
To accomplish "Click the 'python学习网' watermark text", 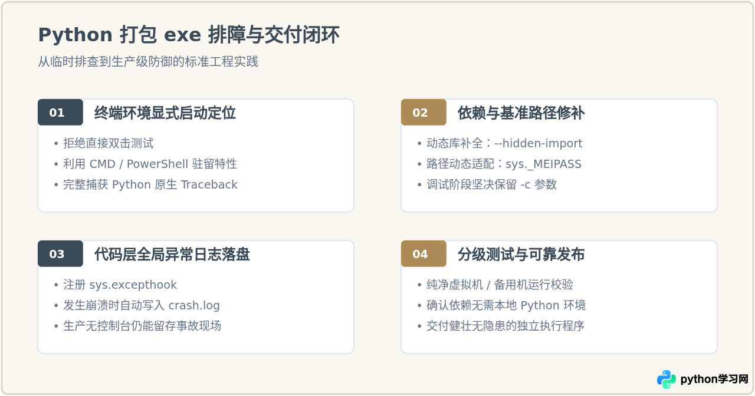I will coord(714,379).
